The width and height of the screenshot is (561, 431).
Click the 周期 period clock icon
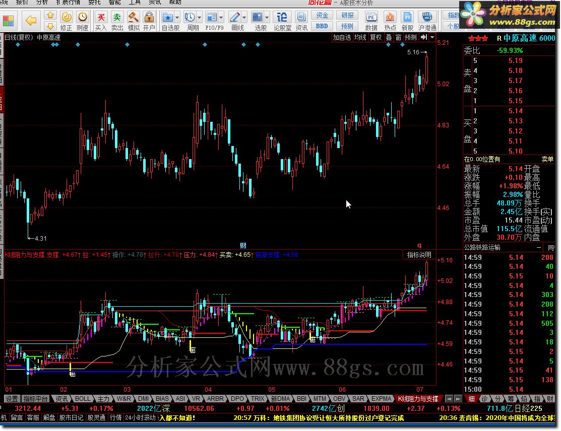(x=190, y=17)
